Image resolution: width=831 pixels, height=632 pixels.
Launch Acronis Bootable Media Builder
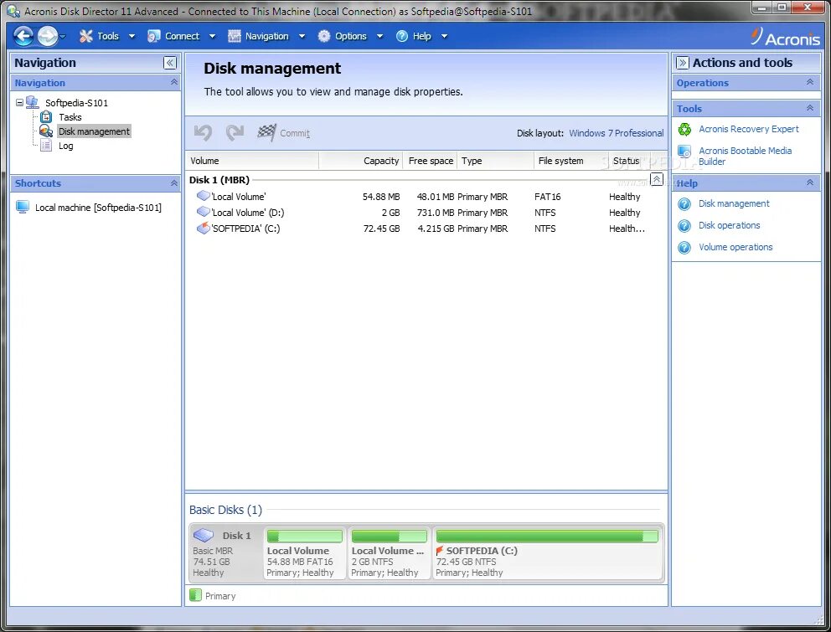[746, 156]
